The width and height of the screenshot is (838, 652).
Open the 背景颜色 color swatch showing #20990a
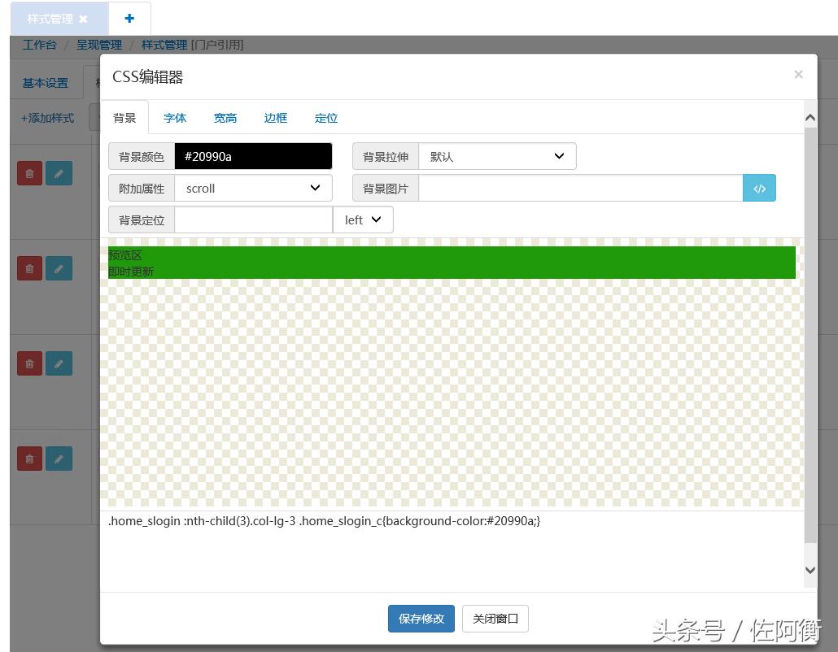click(x=253, y=156)
